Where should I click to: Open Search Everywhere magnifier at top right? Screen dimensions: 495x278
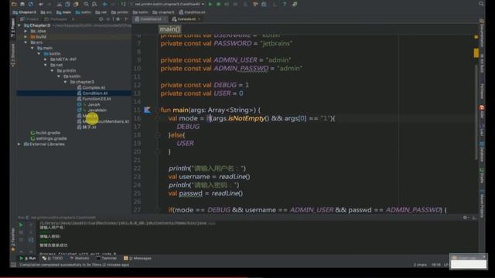(x=481, y=4)
